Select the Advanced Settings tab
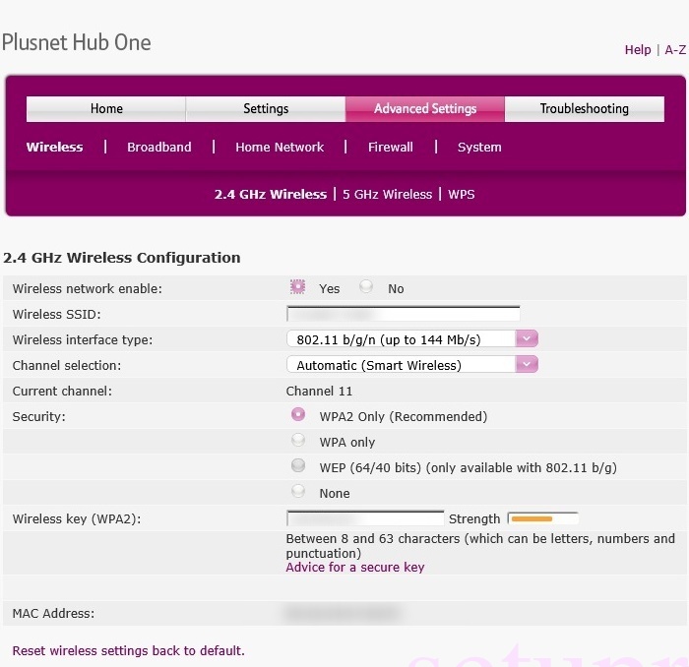The width and height of the screenshot is (689, 667). (425, 108)
